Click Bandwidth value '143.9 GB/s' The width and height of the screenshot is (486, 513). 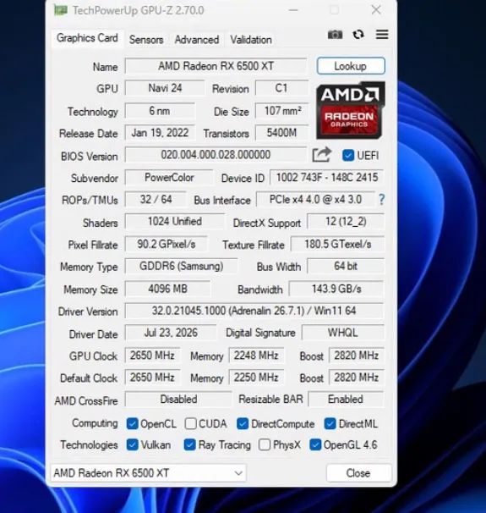pos(336,289)
